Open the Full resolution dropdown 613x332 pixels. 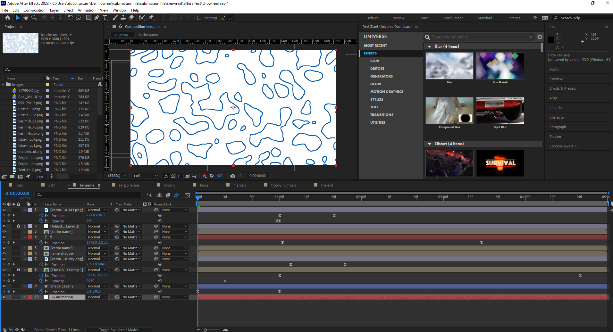tap(146, 176)
